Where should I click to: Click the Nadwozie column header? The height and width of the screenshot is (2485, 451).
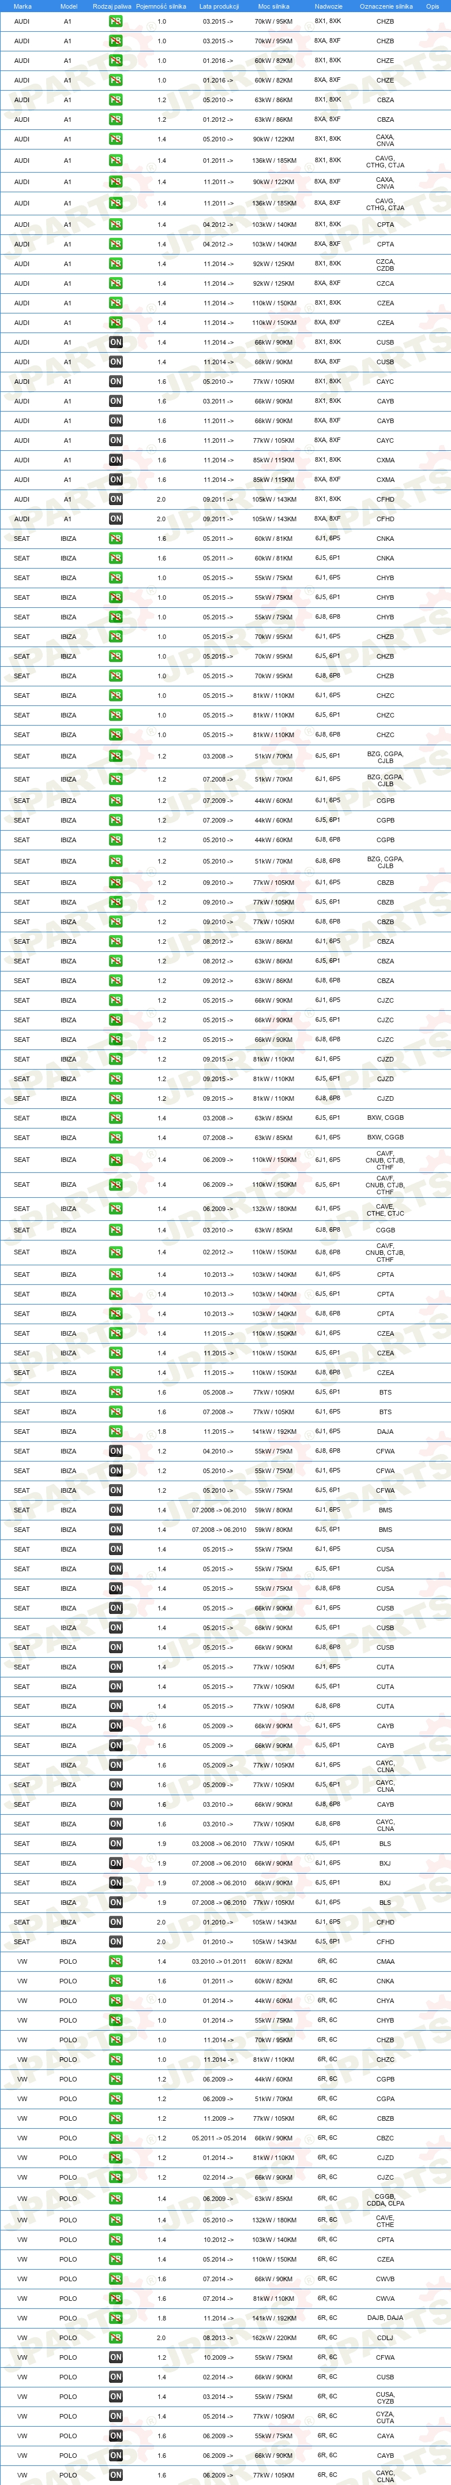click(329, 6)
